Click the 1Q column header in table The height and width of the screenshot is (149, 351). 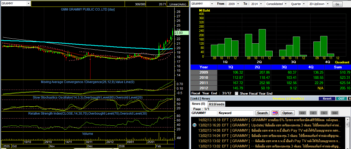click(x=231, y=67)
